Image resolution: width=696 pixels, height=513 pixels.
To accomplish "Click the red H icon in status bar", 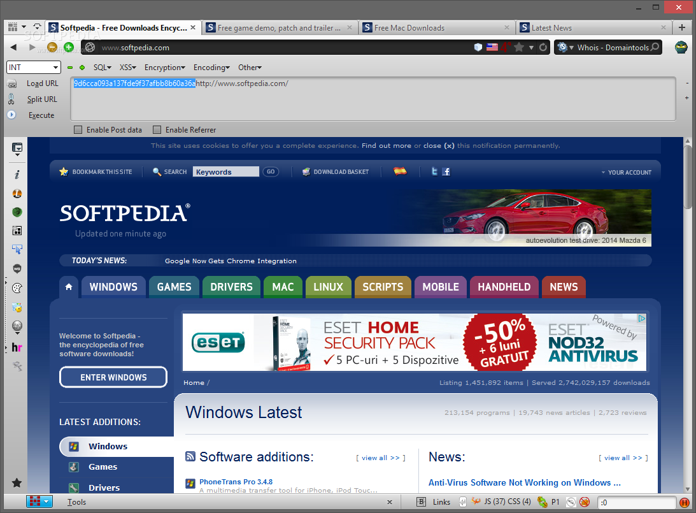I will tap(684, 502).
